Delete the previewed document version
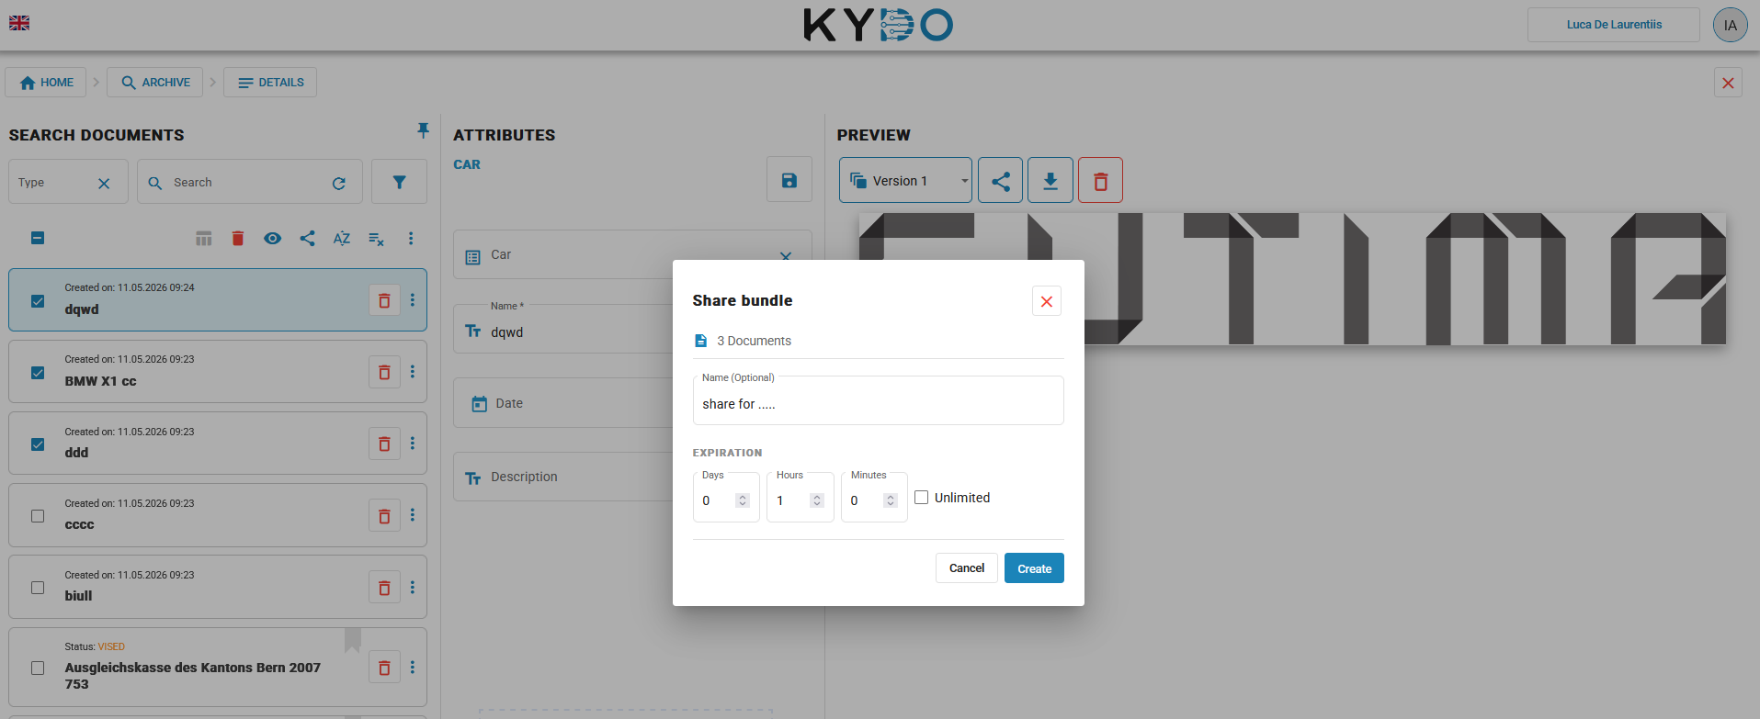The height and width of the screenshot is (719, 1760). click(x=1100, y=181)
